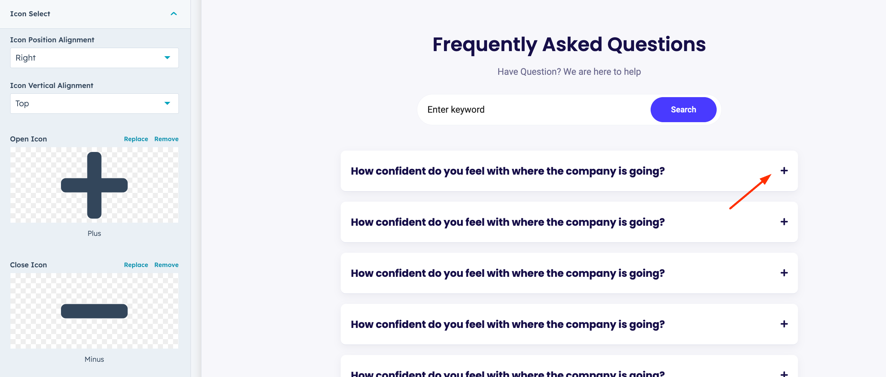Click the Frequently Asked Questions heading
Viewport: 886px width, 377px height.
(569, 44)
